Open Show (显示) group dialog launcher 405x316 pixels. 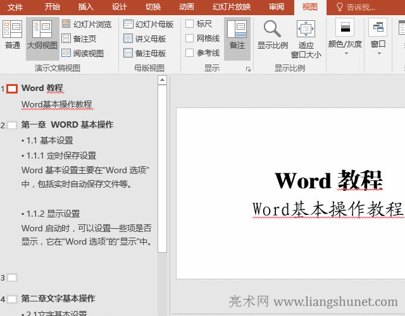[248, 68]
